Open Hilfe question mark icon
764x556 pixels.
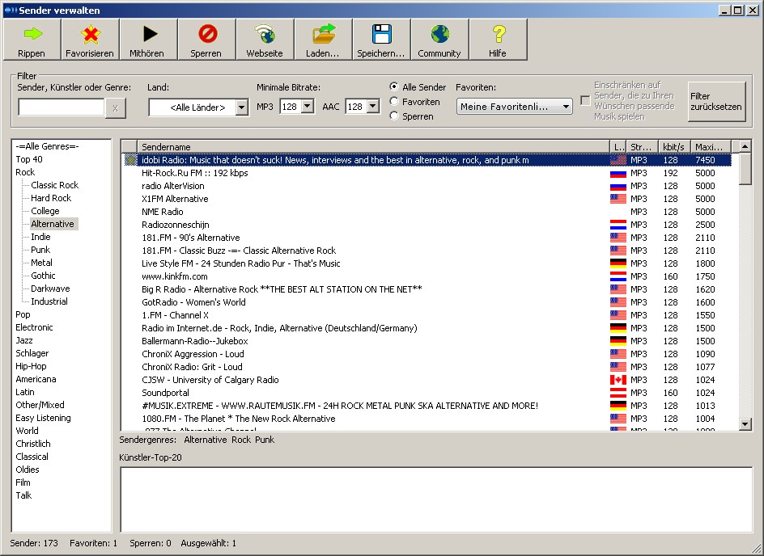point(499,34)
